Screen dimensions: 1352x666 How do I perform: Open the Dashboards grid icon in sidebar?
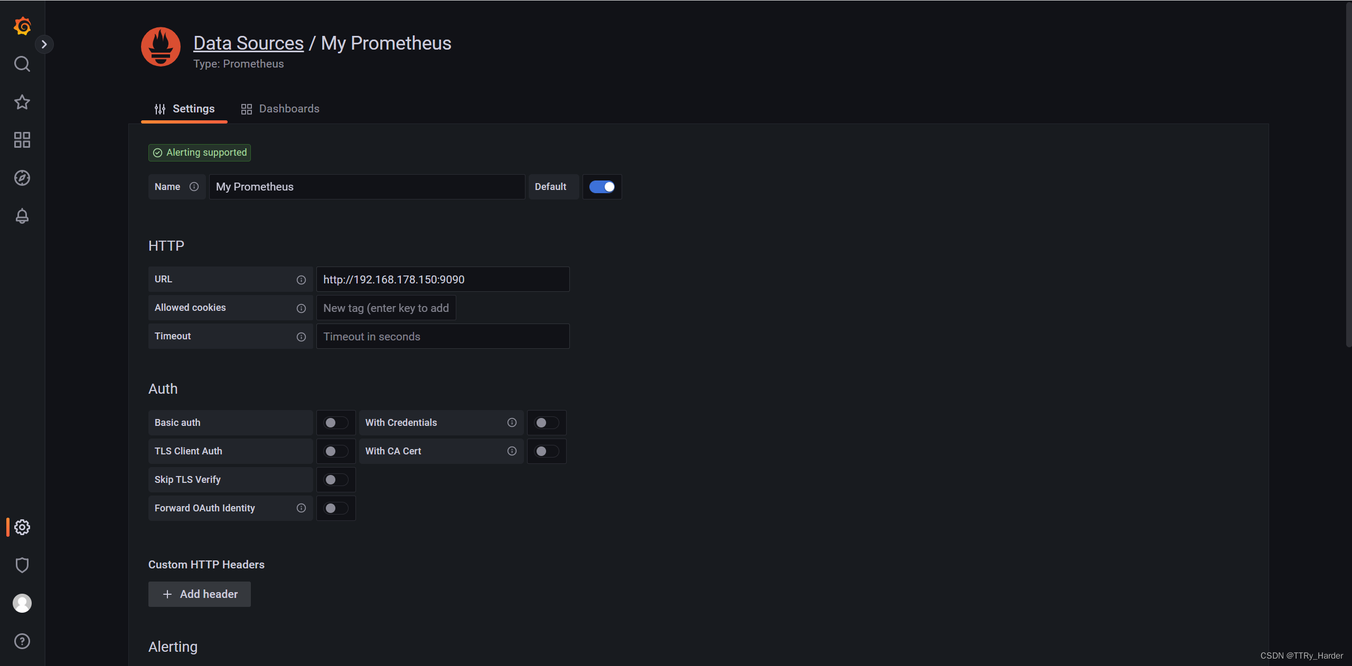(x=22, y=140)
